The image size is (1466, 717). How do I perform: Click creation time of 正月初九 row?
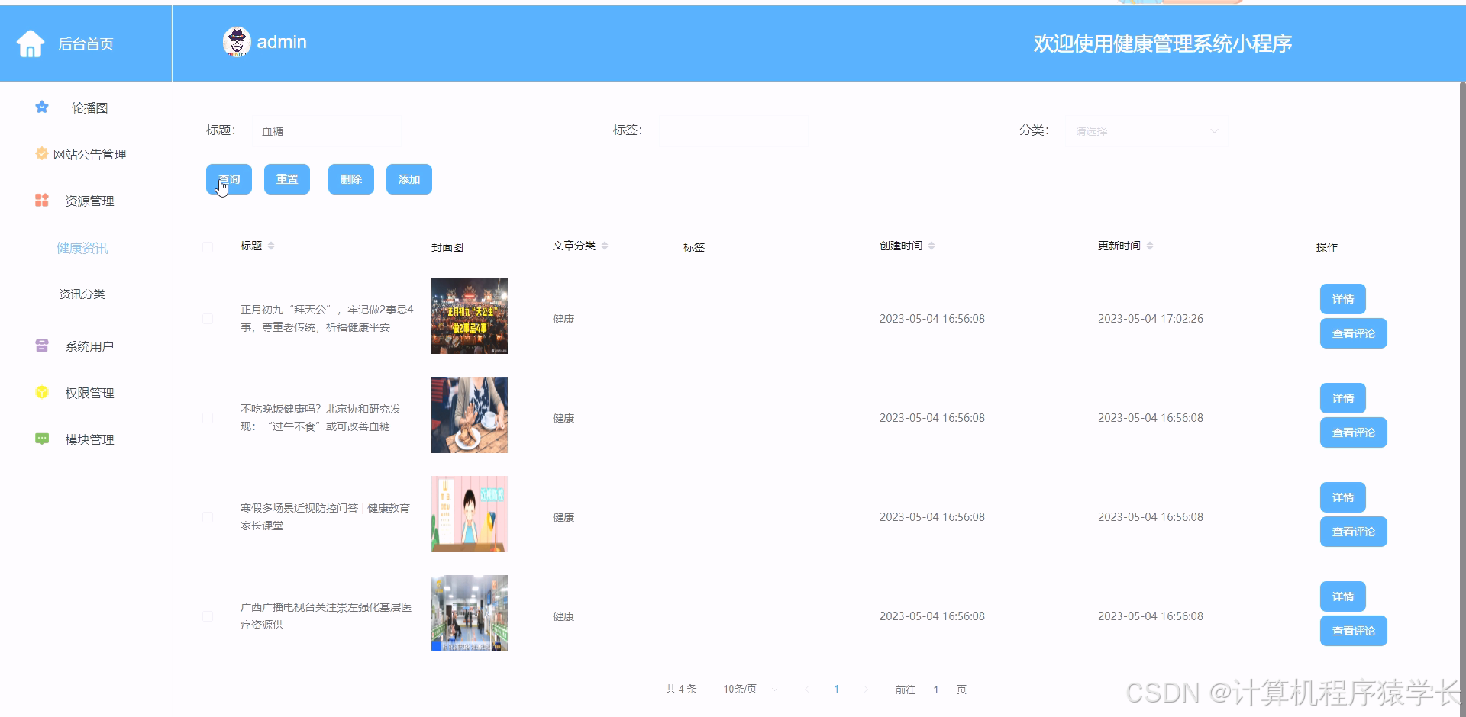[932, 319]
